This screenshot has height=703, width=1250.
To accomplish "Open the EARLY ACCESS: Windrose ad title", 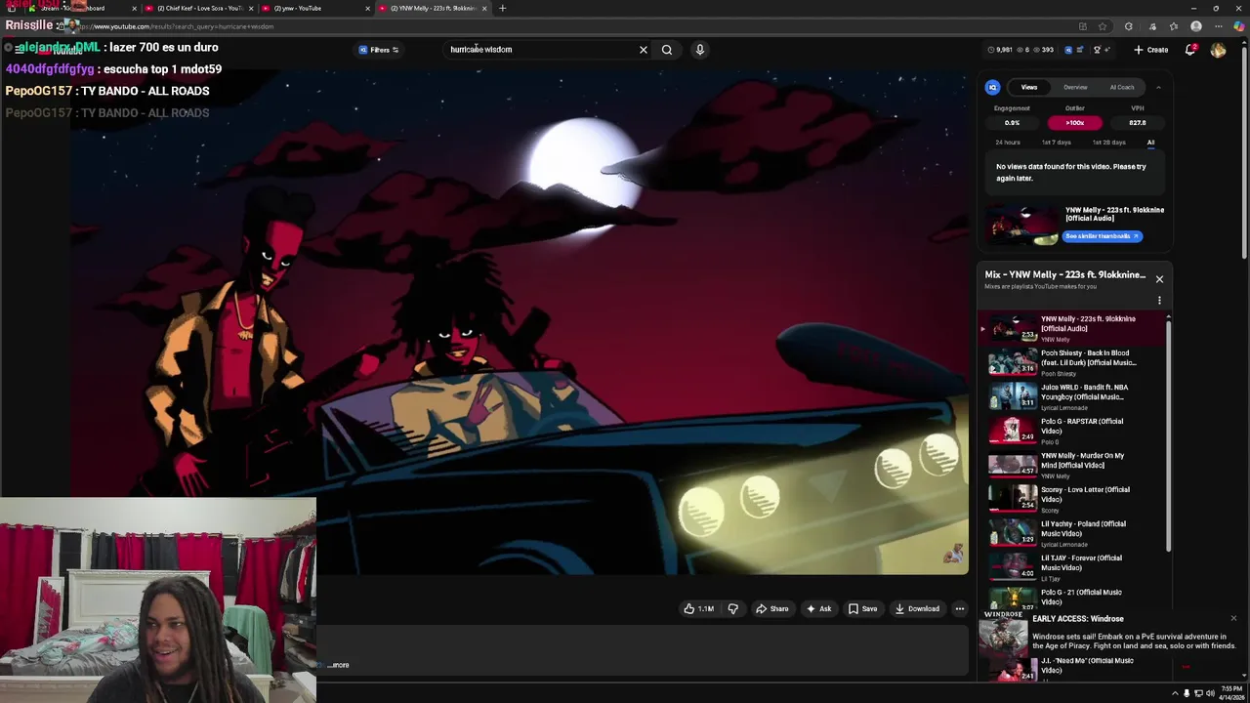I will (1078, 619).
